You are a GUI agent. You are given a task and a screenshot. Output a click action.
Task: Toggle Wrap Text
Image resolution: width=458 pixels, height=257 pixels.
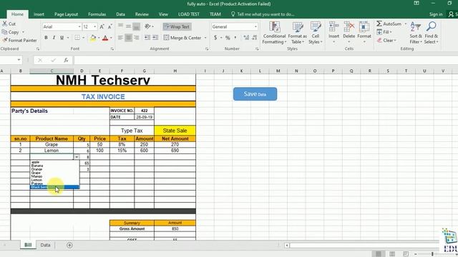tap(177, 26)
